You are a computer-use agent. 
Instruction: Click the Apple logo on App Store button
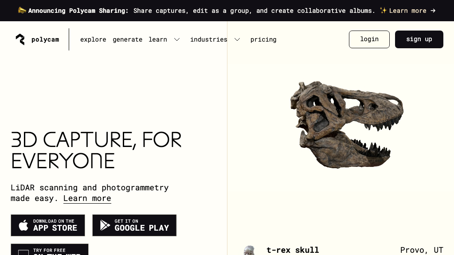point(23,225)
